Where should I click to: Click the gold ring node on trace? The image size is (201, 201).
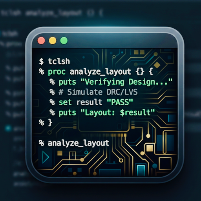(121, 160)
